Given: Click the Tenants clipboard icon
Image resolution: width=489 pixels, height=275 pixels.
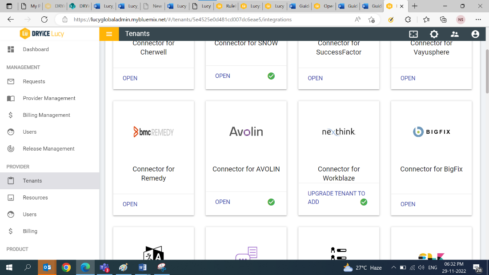Looking at the screenshot, I should point(11,180).
